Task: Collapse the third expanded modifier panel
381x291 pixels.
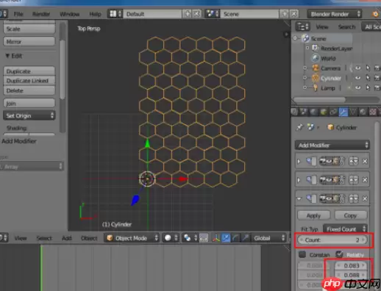Action: click(299, 198)
